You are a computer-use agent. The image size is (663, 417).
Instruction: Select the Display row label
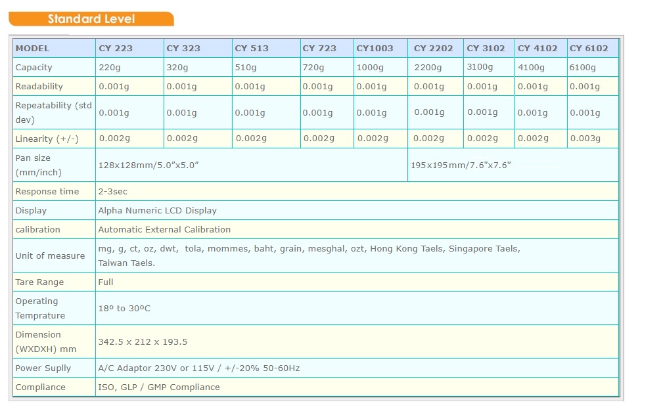(31, 210)
